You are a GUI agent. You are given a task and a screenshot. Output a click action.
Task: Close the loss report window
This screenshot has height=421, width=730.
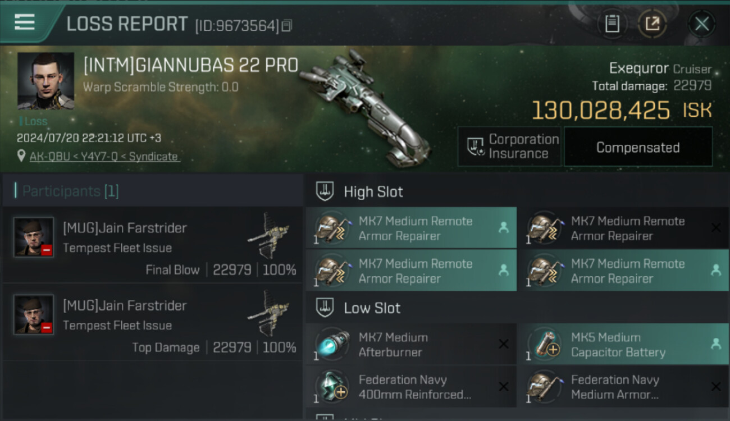click(701, 24)
